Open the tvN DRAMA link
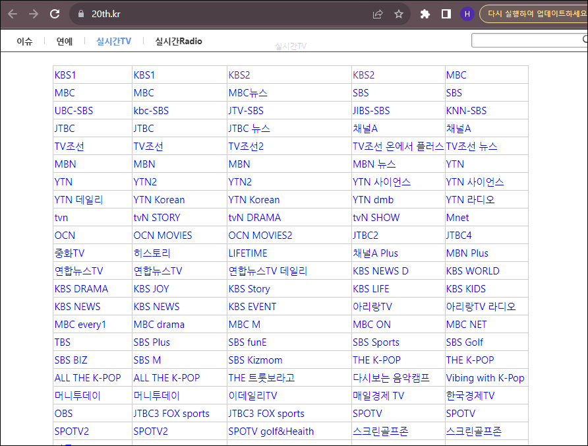588x446 pixels. tap(254, 218)
